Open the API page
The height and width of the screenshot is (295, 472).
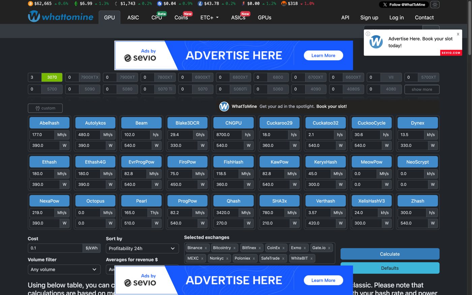[x=345, y=18]
